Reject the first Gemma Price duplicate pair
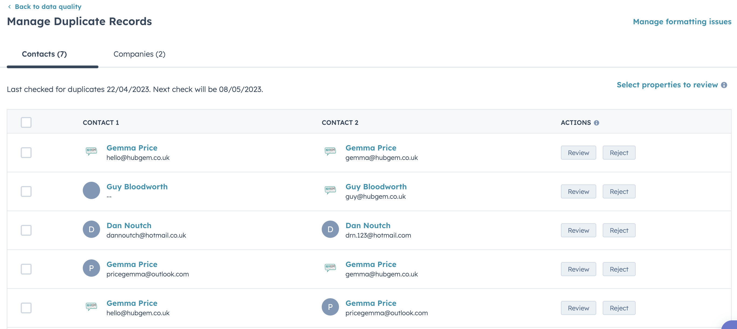The image size is (737, 329). pos(619,153)
